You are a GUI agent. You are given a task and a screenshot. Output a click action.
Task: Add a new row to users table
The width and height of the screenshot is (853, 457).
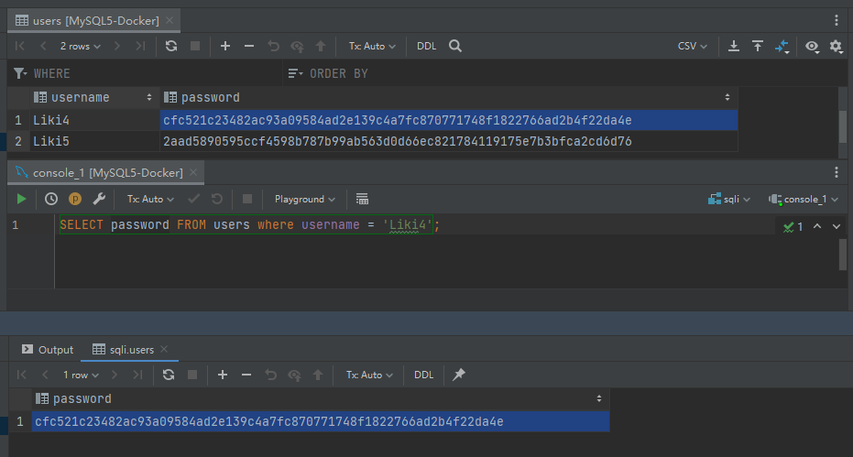(225, 46)
